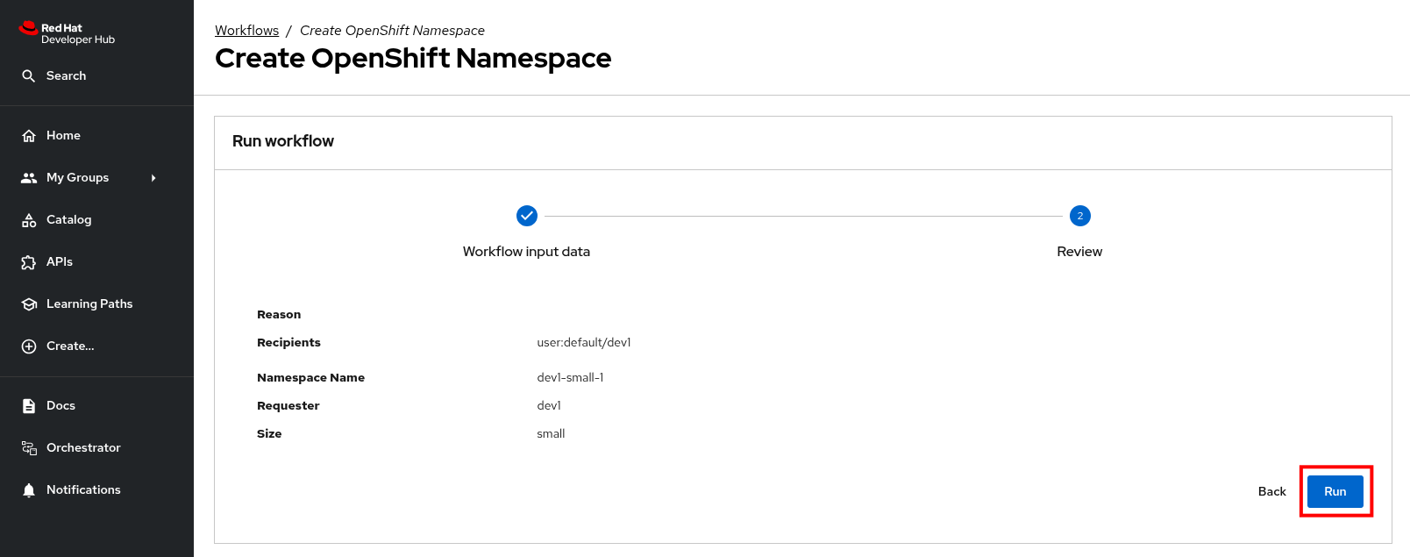Viewport: 1410px width, 557px height.
Task: Click the Home house icon
Action: [29, 136]
